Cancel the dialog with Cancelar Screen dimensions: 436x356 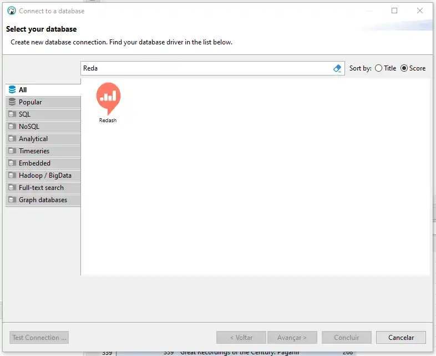point(401,337)
